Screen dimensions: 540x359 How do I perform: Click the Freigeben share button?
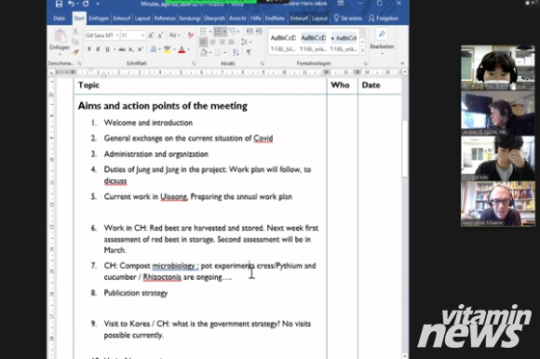tap(384, 19)
